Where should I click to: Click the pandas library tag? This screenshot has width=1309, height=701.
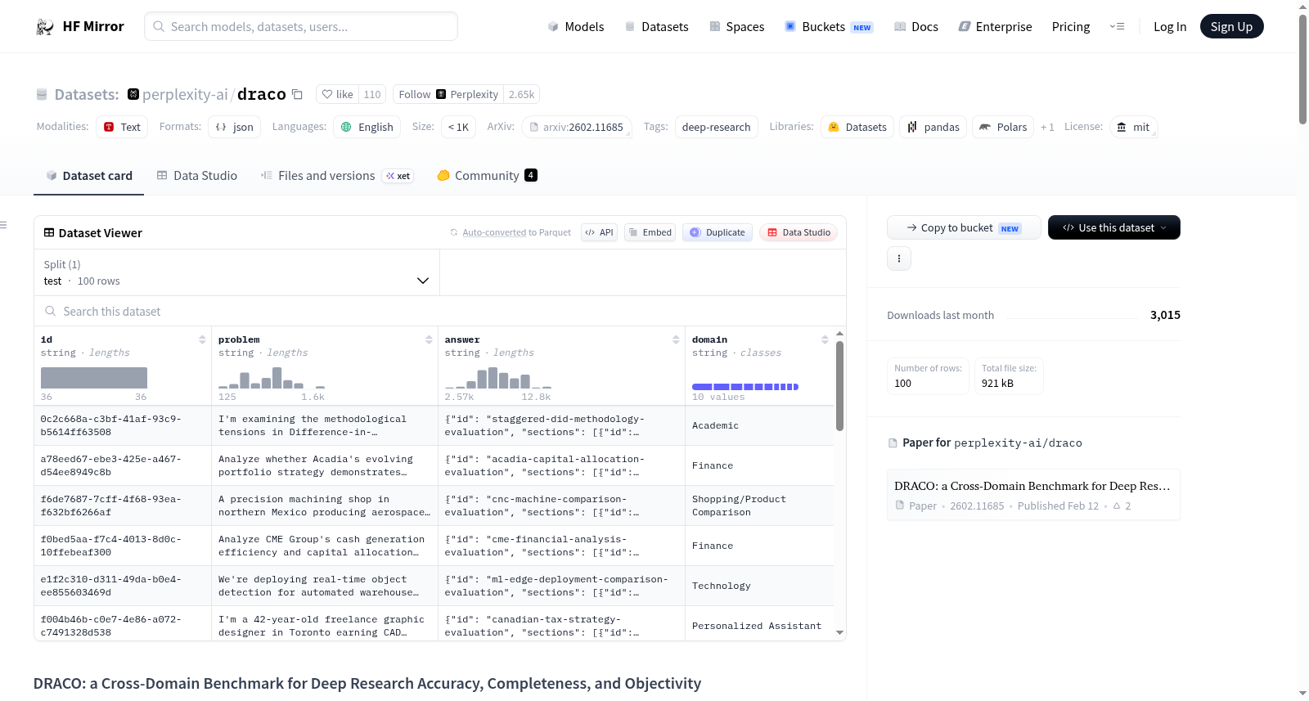tap(933, 127)
